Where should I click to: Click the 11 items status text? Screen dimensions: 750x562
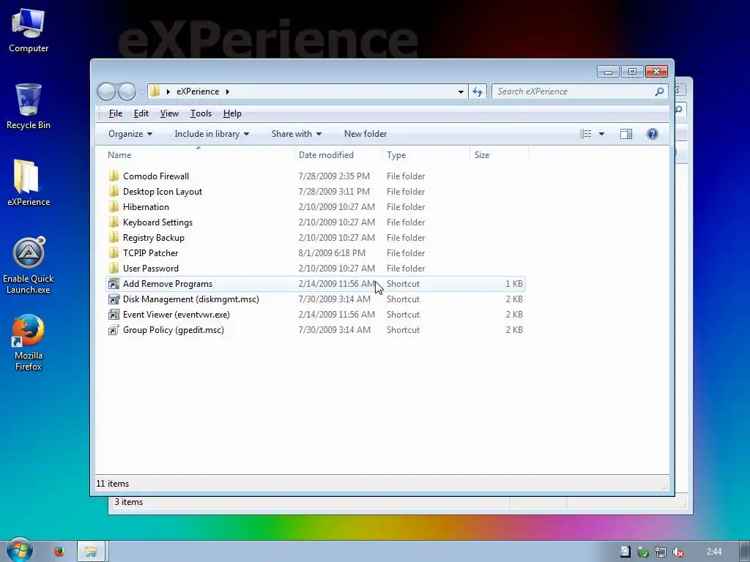coord(112,484)
